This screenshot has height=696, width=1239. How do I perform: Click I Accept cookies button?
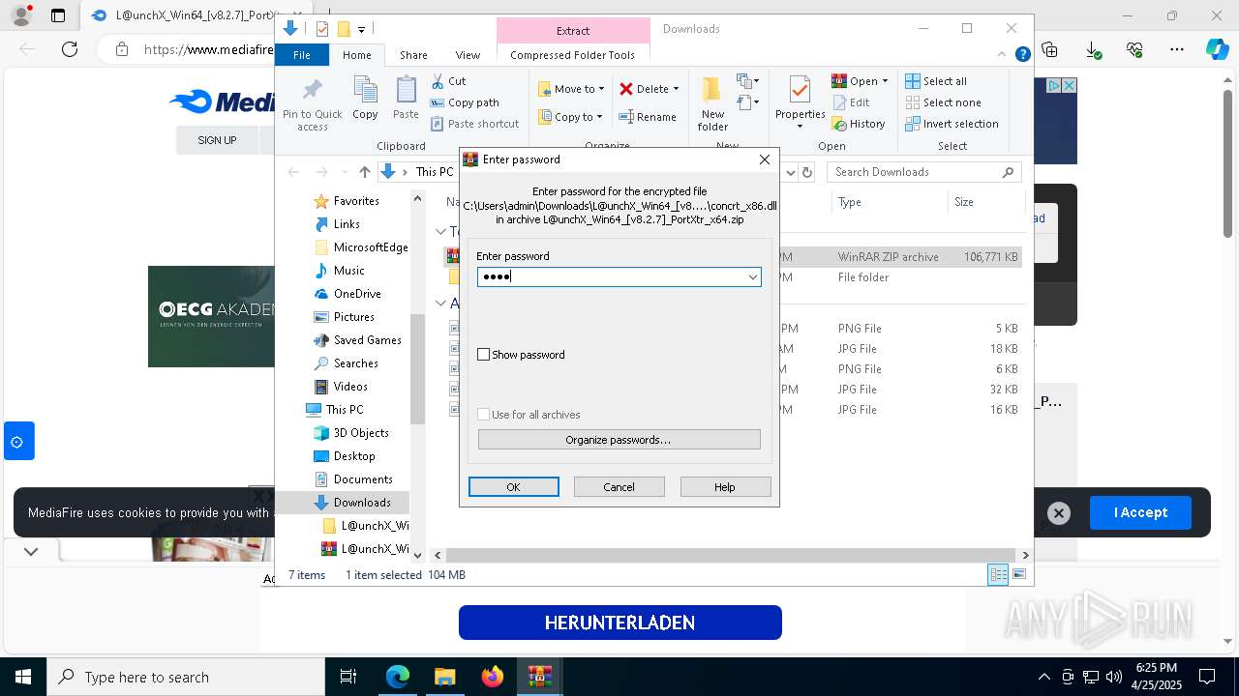point(1140,512)
